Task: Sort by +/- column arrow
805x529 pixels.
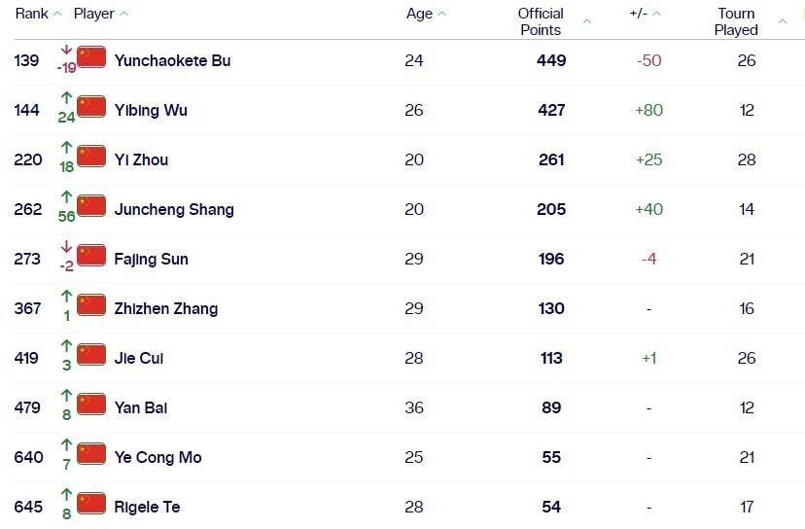Action: pos(656,14)
